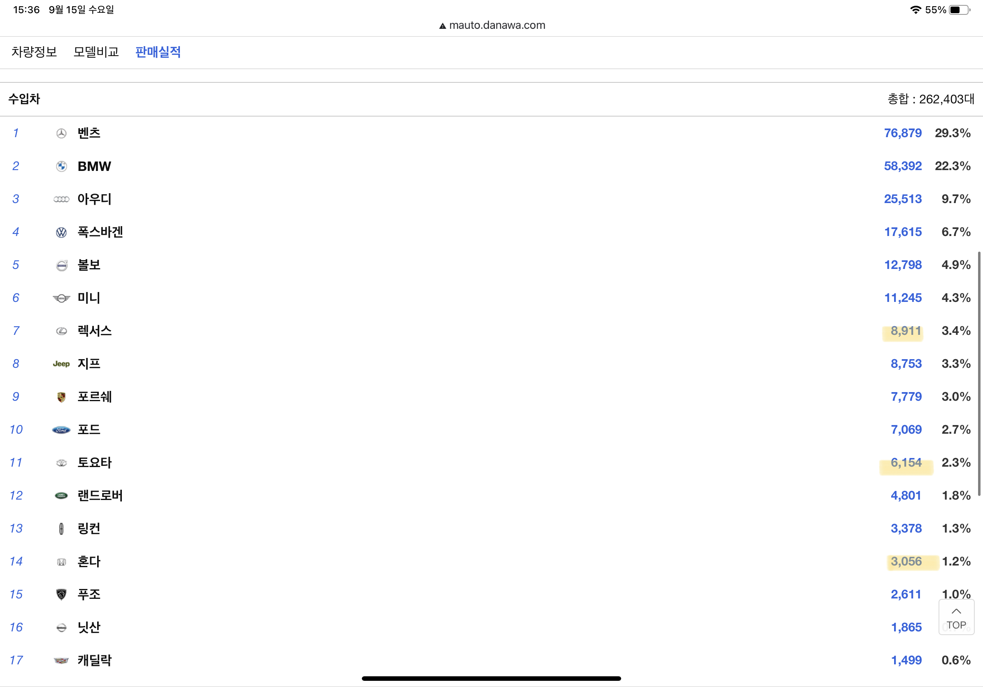Click highlighted sales figure 6,154

click(906, 463)
